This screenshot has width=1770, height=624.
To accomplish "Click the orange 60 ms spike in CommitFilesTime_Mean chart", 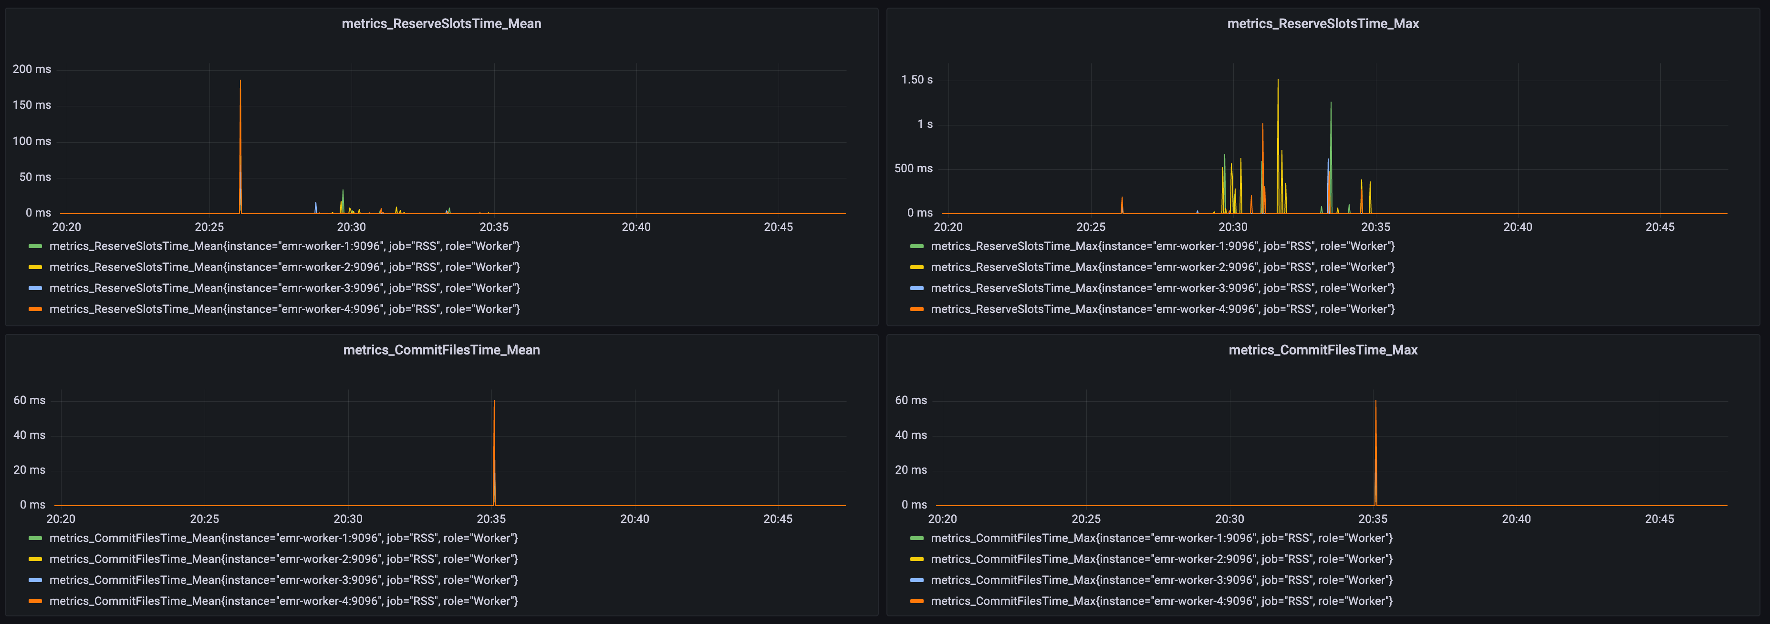I will [x=494, y=453].
